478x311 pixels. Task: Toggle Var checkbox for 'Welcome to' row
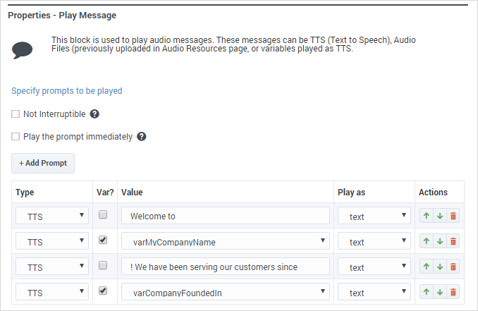point(103,214)
